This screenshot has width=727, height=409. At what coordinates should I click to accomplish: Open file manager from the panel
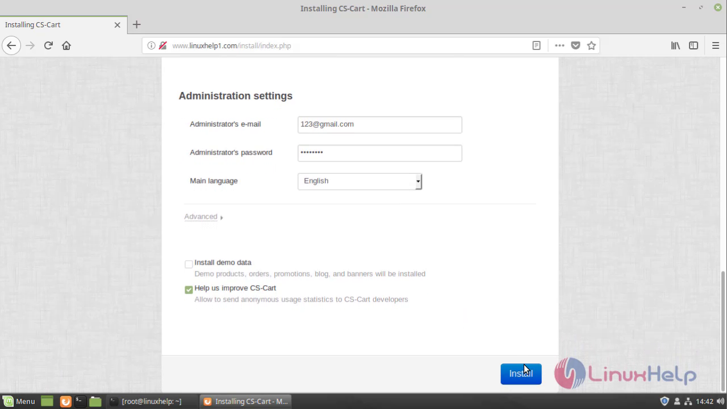tap(95, 401)
